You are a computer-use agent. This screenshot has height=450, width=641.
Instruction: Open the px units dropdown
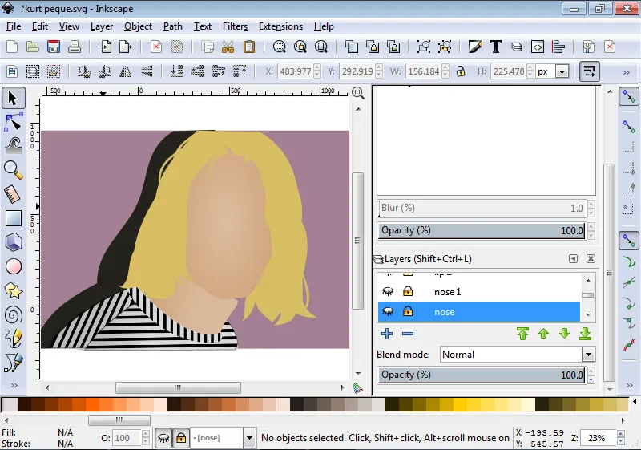coord(562,71)
